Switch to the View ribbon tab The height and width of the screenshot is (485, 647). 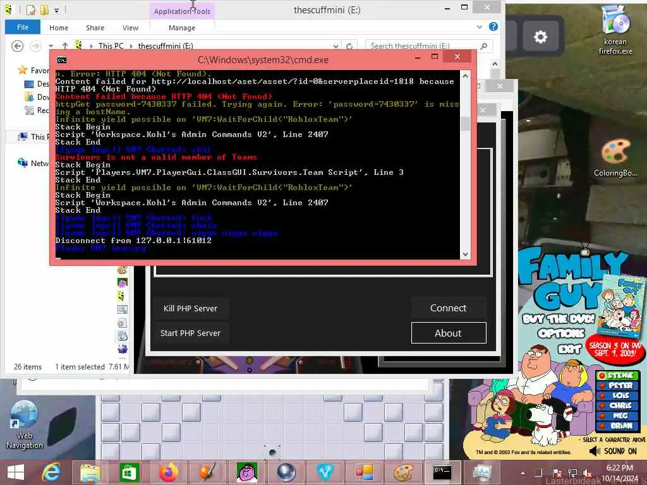pyautogui.click(x=130, y=28)
